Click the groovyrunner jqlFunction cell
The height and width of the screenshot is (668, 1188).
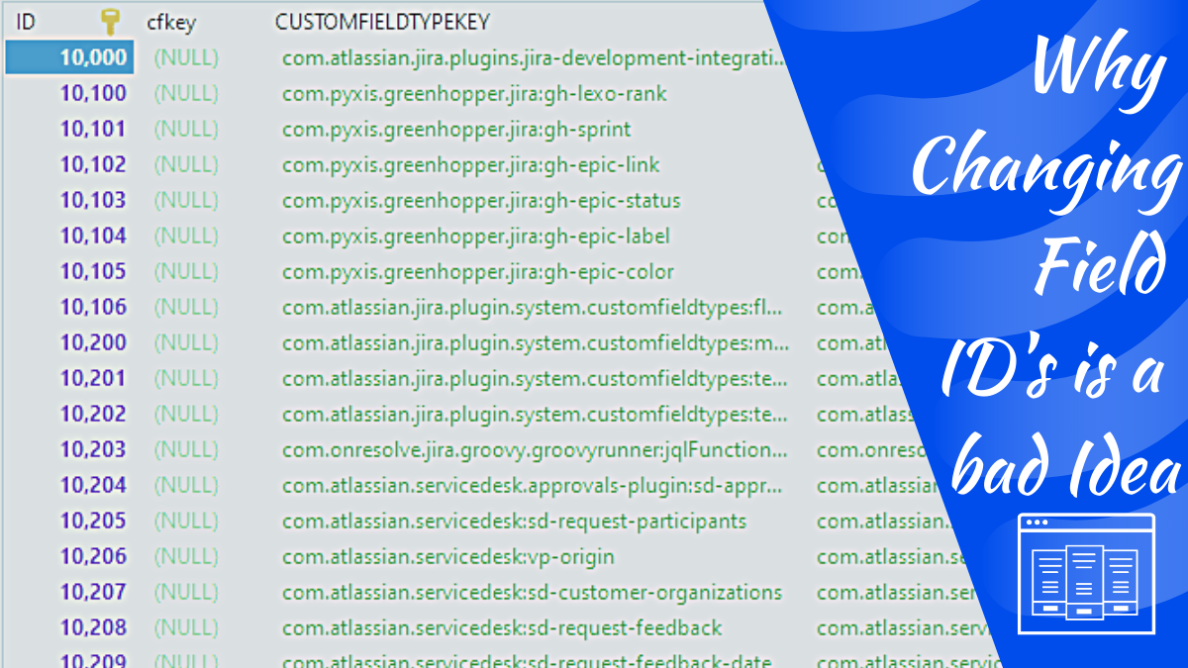(534, 450)
